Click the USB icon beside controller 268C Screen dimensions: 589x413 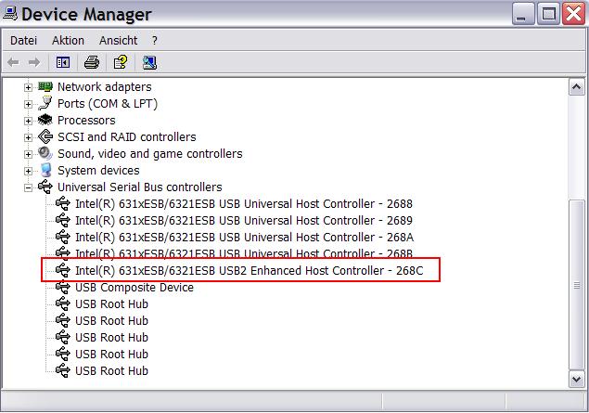(x=63, y=270)
